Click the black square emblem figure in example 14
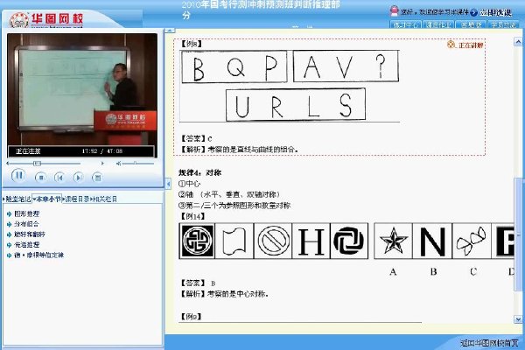525x350 pixels. 198,241
